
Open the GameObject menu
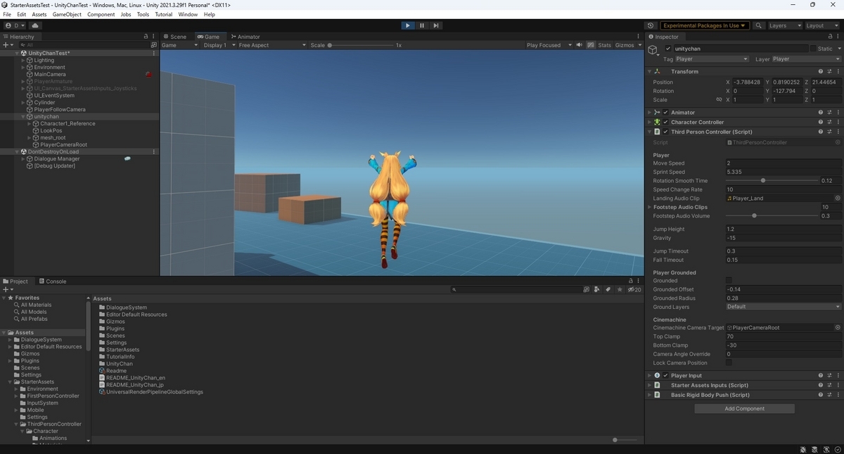(67, 14)
